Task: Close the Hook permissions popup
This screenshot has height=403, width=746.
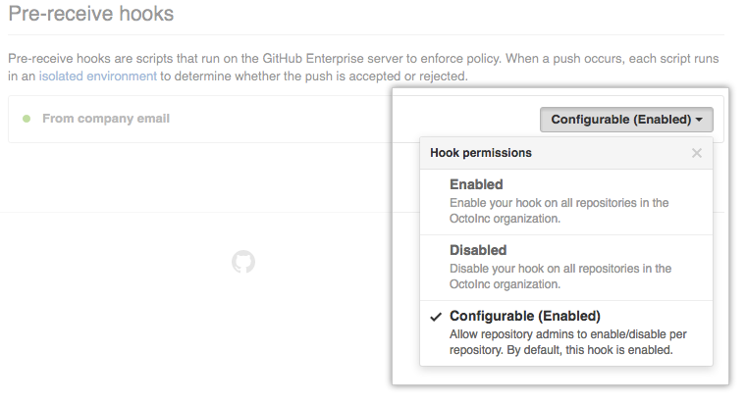Action: pos(697,153)
